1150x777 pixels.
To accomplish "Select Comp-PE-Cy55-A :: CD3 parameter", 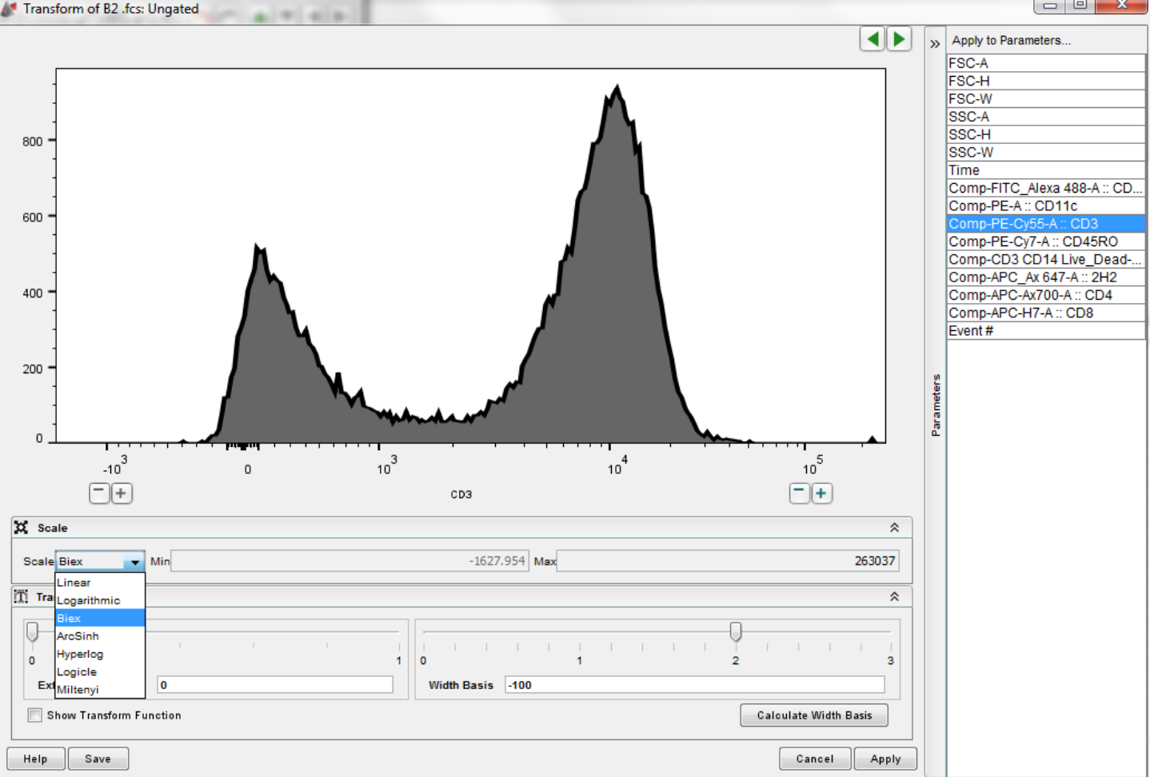I will pyautogui.click(x=1045, y=224).
